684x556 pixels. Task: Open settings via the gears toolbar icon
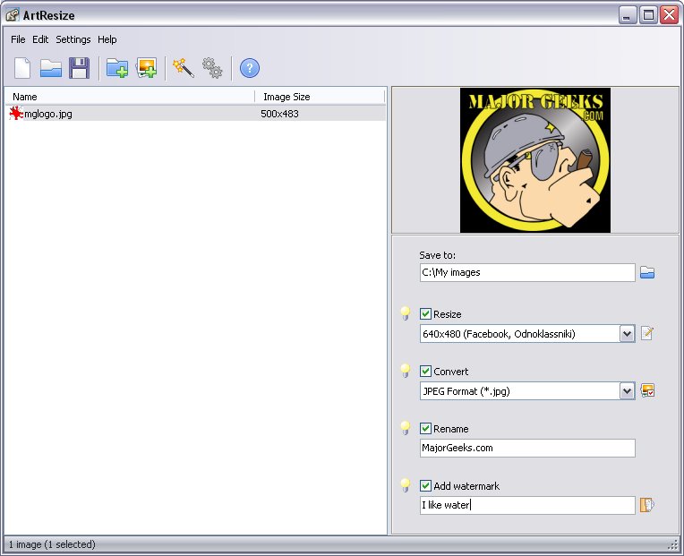(212, 68)
